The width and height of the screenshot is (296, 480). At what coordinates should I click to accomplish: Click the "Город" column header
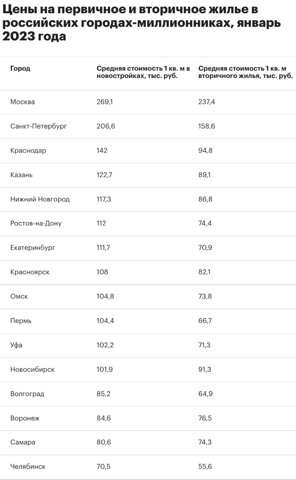tap(20, 68)
